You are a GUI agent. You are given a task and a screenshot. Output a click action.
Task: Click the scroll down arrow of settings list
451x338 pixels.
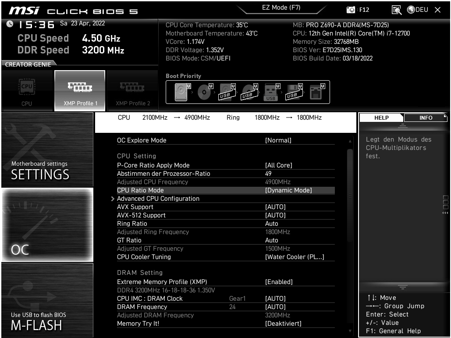click(350, 331)
